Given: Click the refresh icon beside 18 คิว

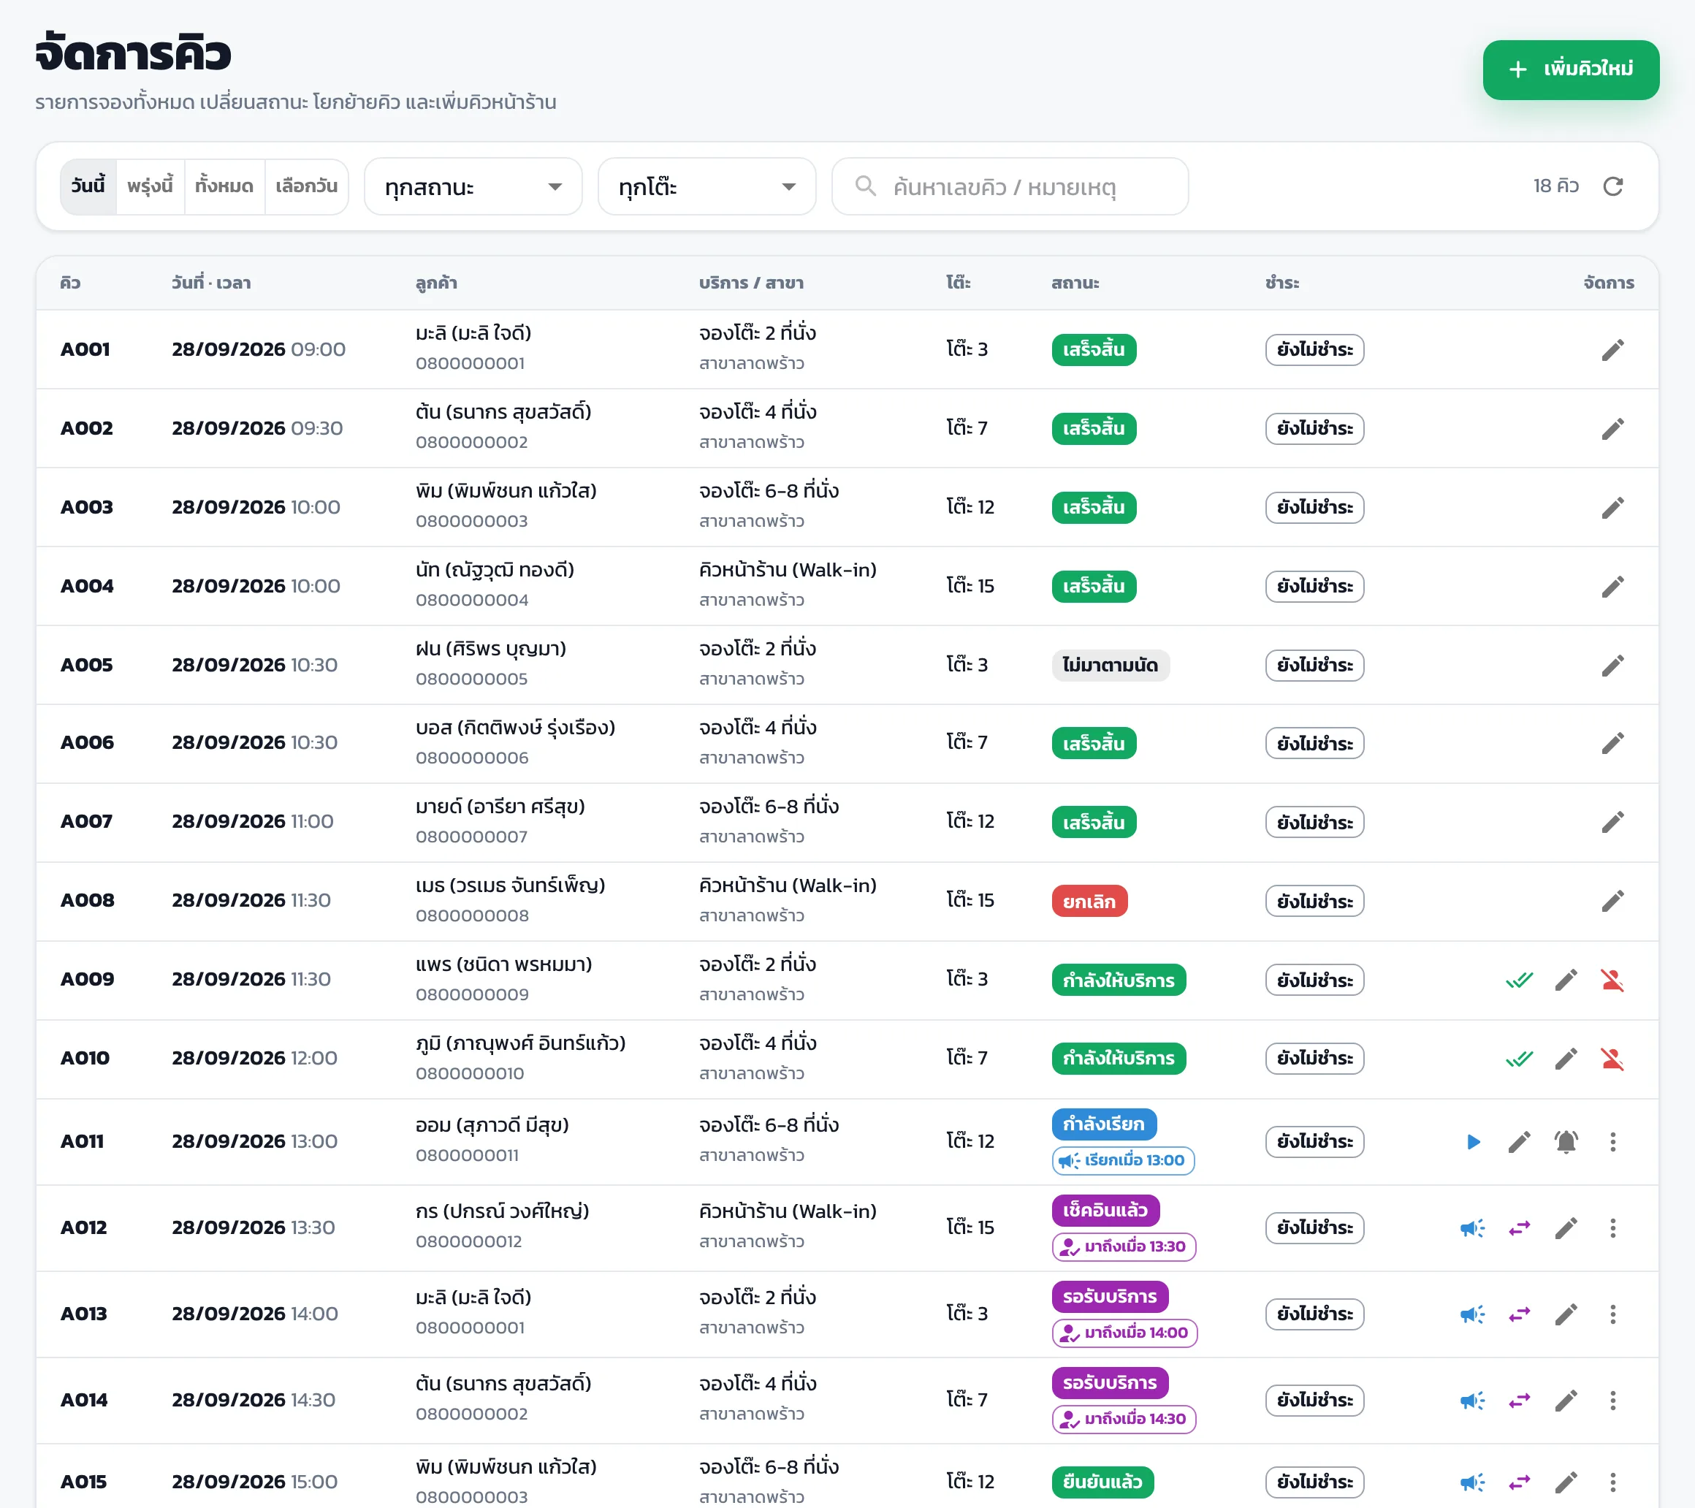Looking at the screenshot, I should (x=1612, y=186).
